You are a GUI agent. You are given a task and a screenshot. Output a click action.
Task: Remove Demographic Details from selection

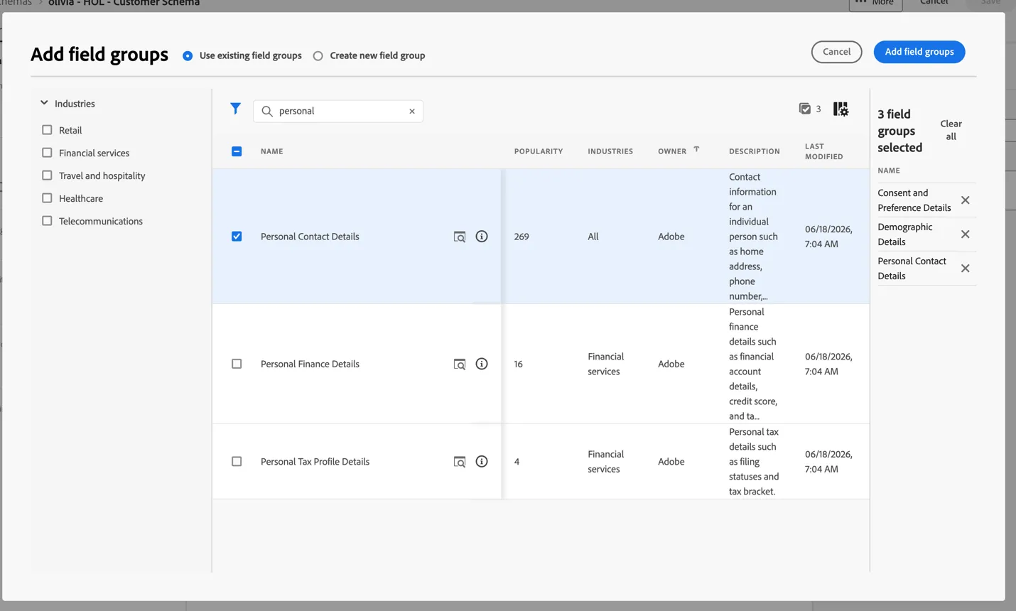[965, 234]
